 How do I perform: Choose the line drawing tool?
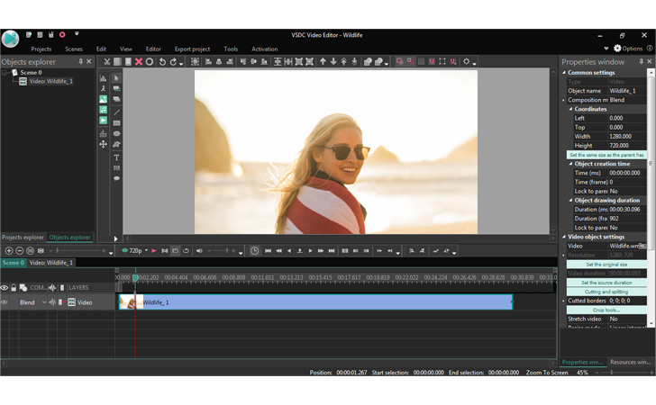(117, 112)
